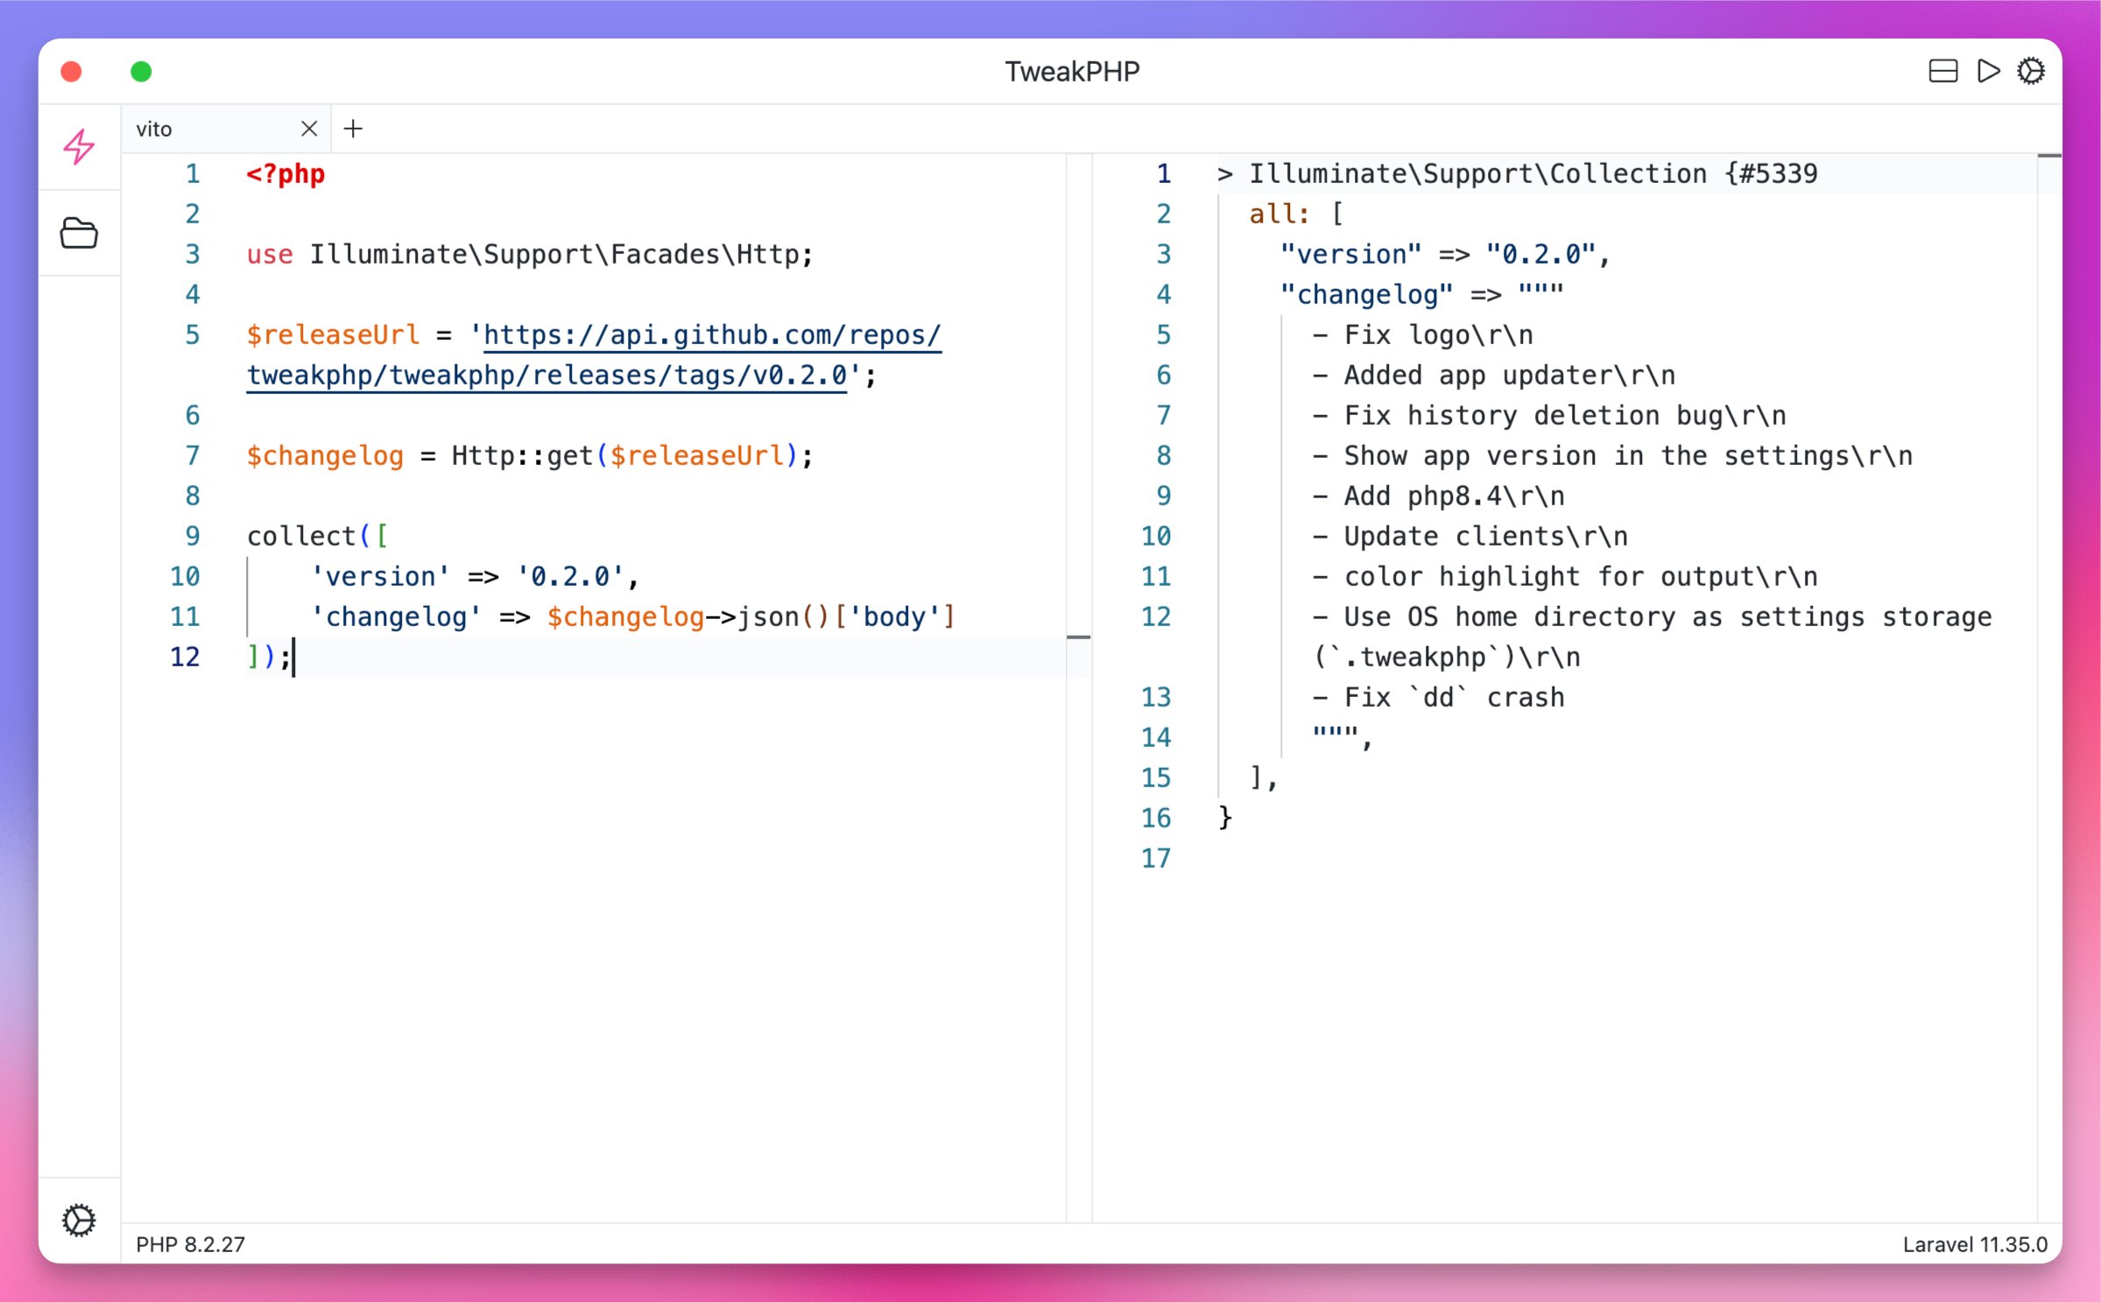Viewport: 2101px width, 1302px height.
Task: Click the collect([ line in editor
Action: 317,536
